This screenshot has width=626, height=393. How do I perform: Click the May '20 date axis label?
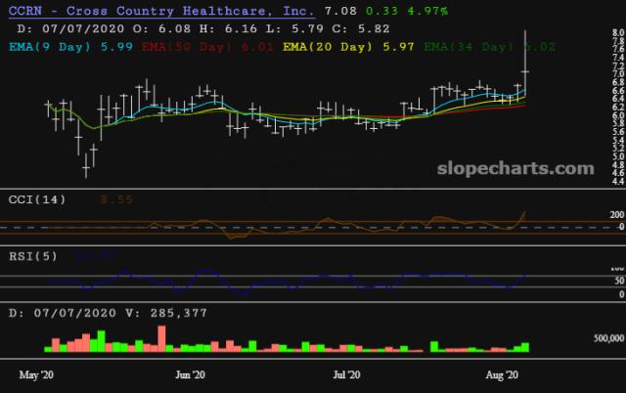pyautogui.click(x=36, y=373)
